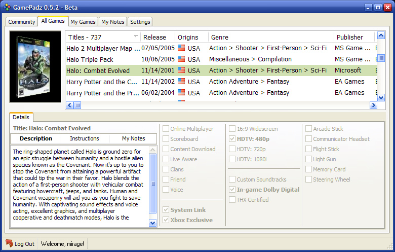Sort by the Publisher column header
395x252 pixels.
tap(354, 37)
